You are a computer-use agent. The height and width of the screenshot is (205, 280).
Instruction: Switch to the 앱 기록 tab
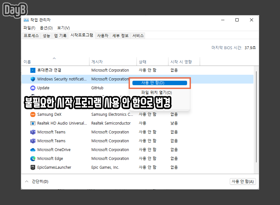click(x=60, y=36)
